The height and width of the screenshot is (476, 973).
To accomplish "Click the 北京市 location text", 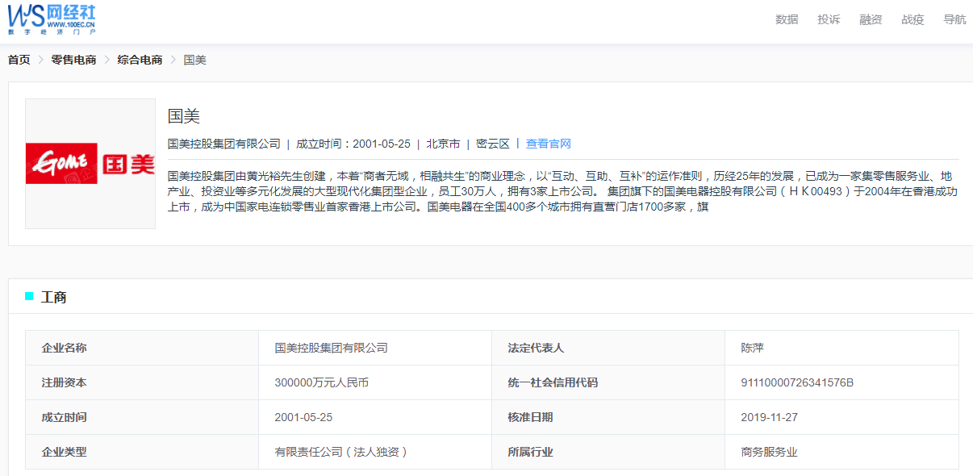I will coord(443,144).
